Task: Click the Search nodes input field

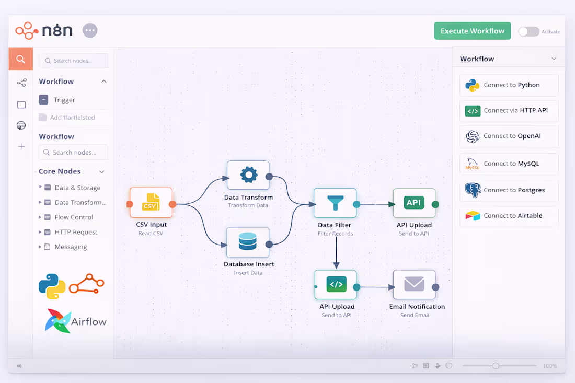Action: [74, 61]
